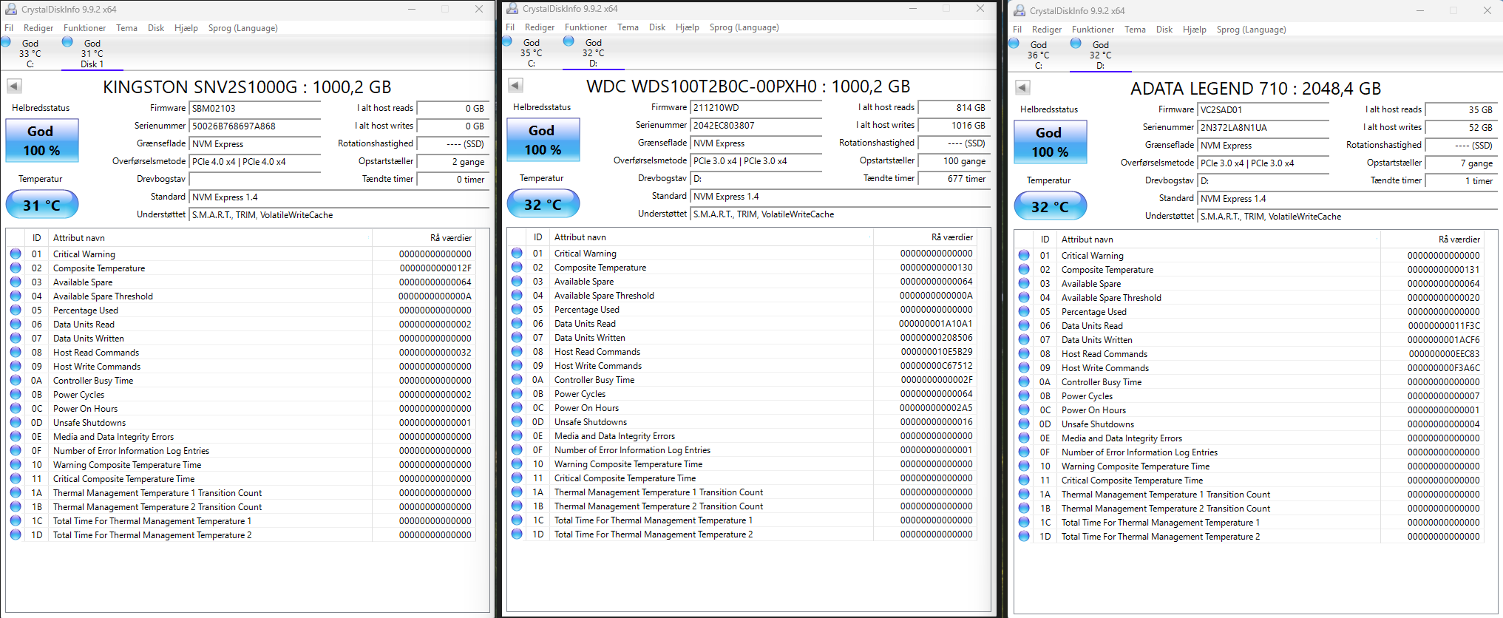Click the status orb beside Critical Warning in KINGSTON window
The image size is (1503, 618).
pos(16,254)
